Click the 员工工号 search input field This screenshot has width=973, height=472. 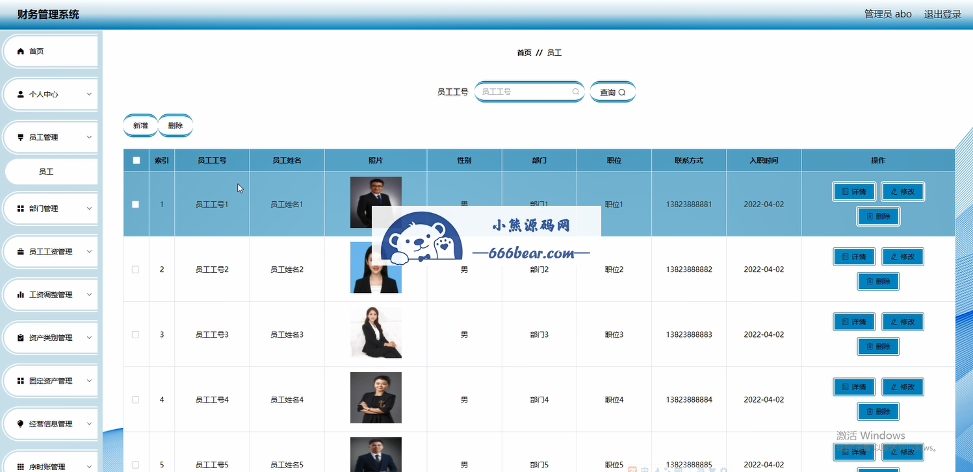point(529,92)
